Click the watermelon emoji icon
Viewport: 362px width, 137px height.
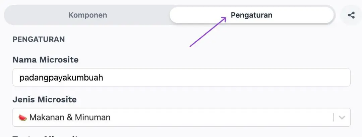tap(23, 118)
